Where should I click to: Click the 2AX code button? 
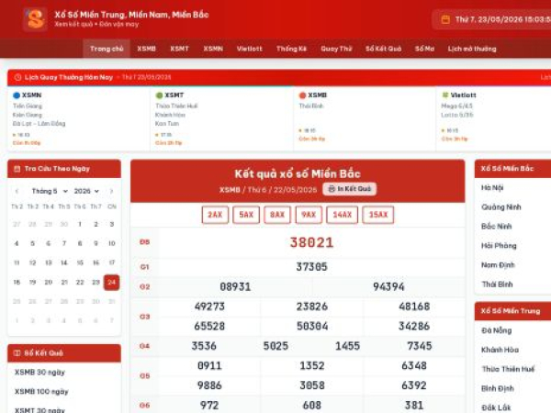coord(215,215)
